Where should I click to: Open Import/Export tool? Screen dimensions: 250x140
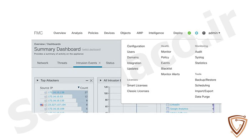(204, 91)
